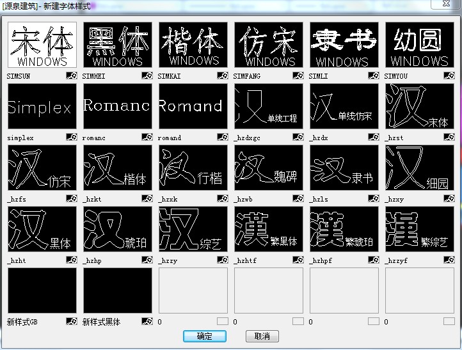Click the edit icon beside SIMKAI
The width and height of the screenshot is (462, 350).
[223, 76]
